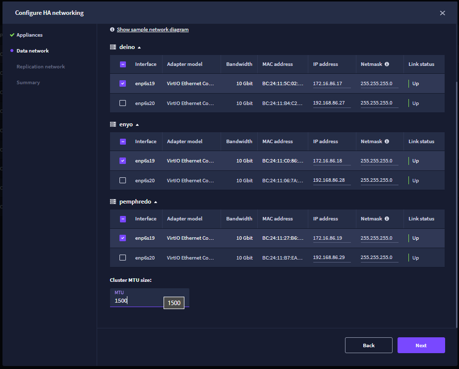Click the server icon next to enyo
Screen dimensions: 459x369
(113, 124)
